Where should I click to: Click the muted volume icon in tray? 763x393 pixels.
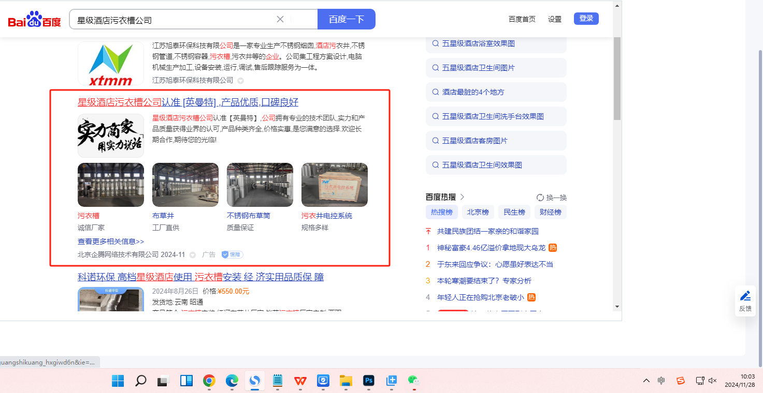pos(713,381)
